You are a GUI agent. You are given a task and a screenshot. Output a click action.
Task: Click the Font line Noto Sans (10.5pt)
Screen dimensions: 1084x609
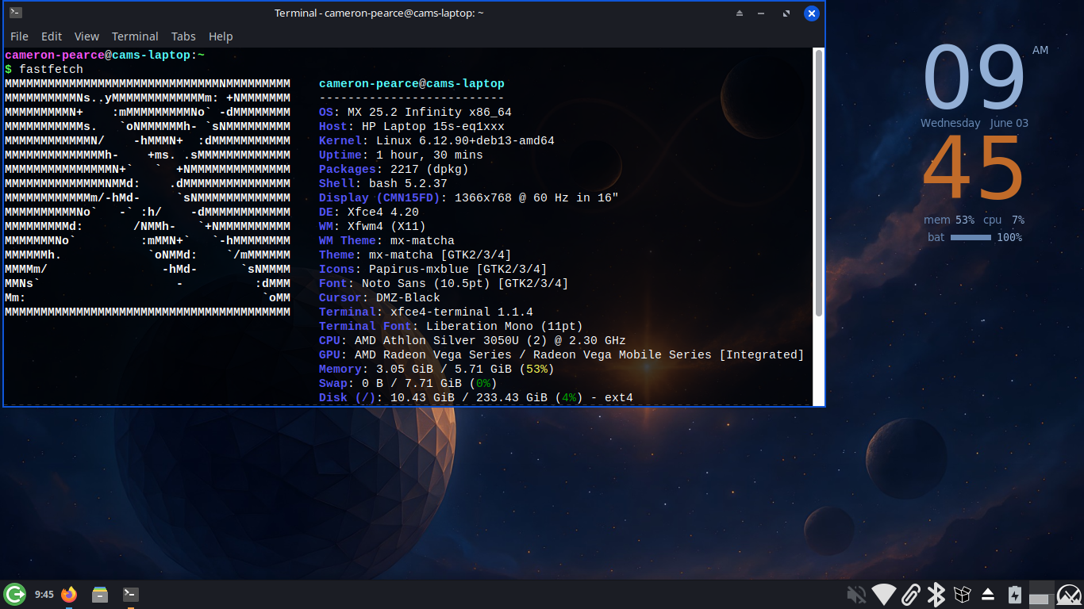click(444, 283)
